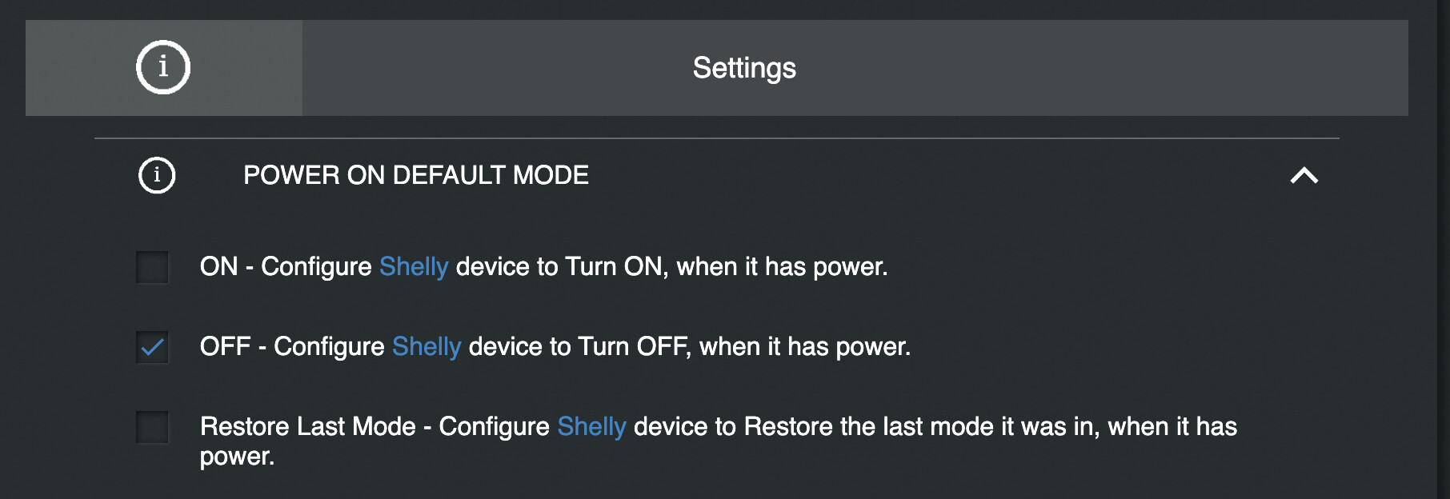
Task: Click info icon beside Power On Default Mode
Action: click(157, 175)
